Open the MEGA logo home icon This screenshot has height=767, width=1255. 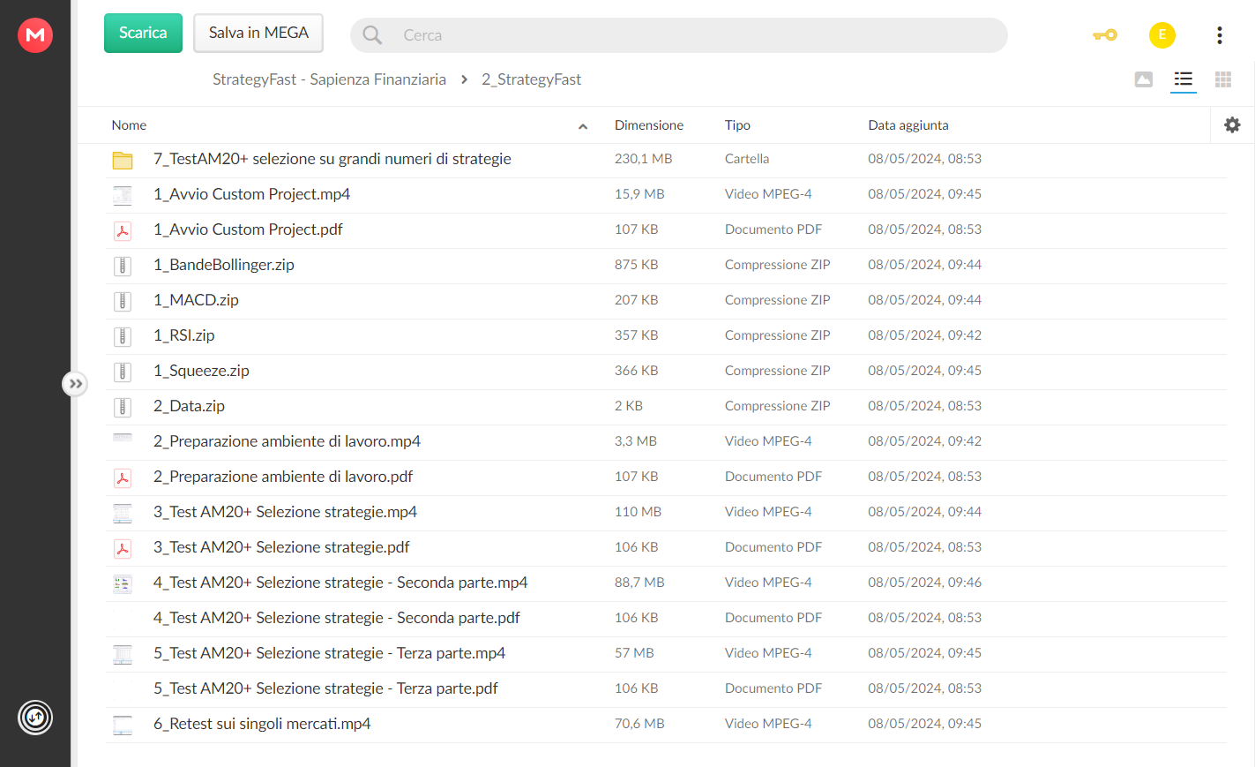(35, 35)
